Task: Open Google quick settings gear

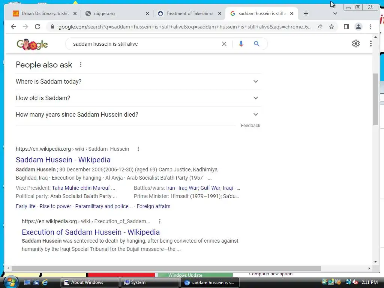Action: click(355, 43)
